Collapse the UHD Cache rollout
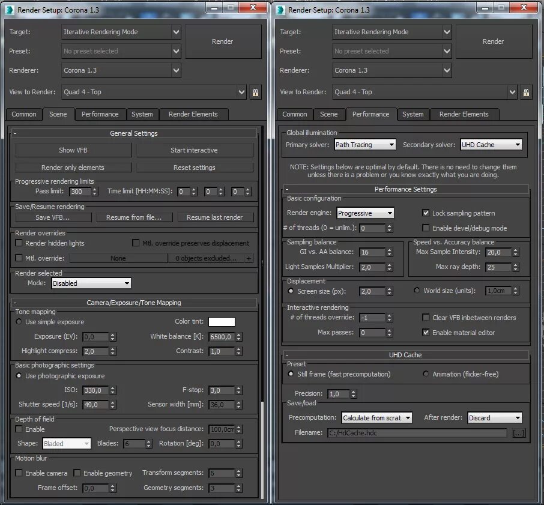The height and width of the screenshot is (505, 544). pyautogui.click(x=405, y=355)
